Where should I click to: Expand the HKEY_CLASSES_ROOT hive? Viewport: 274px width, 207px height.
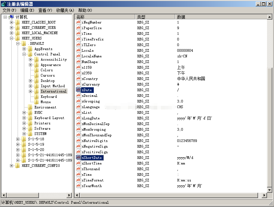[x=11, y=22]
